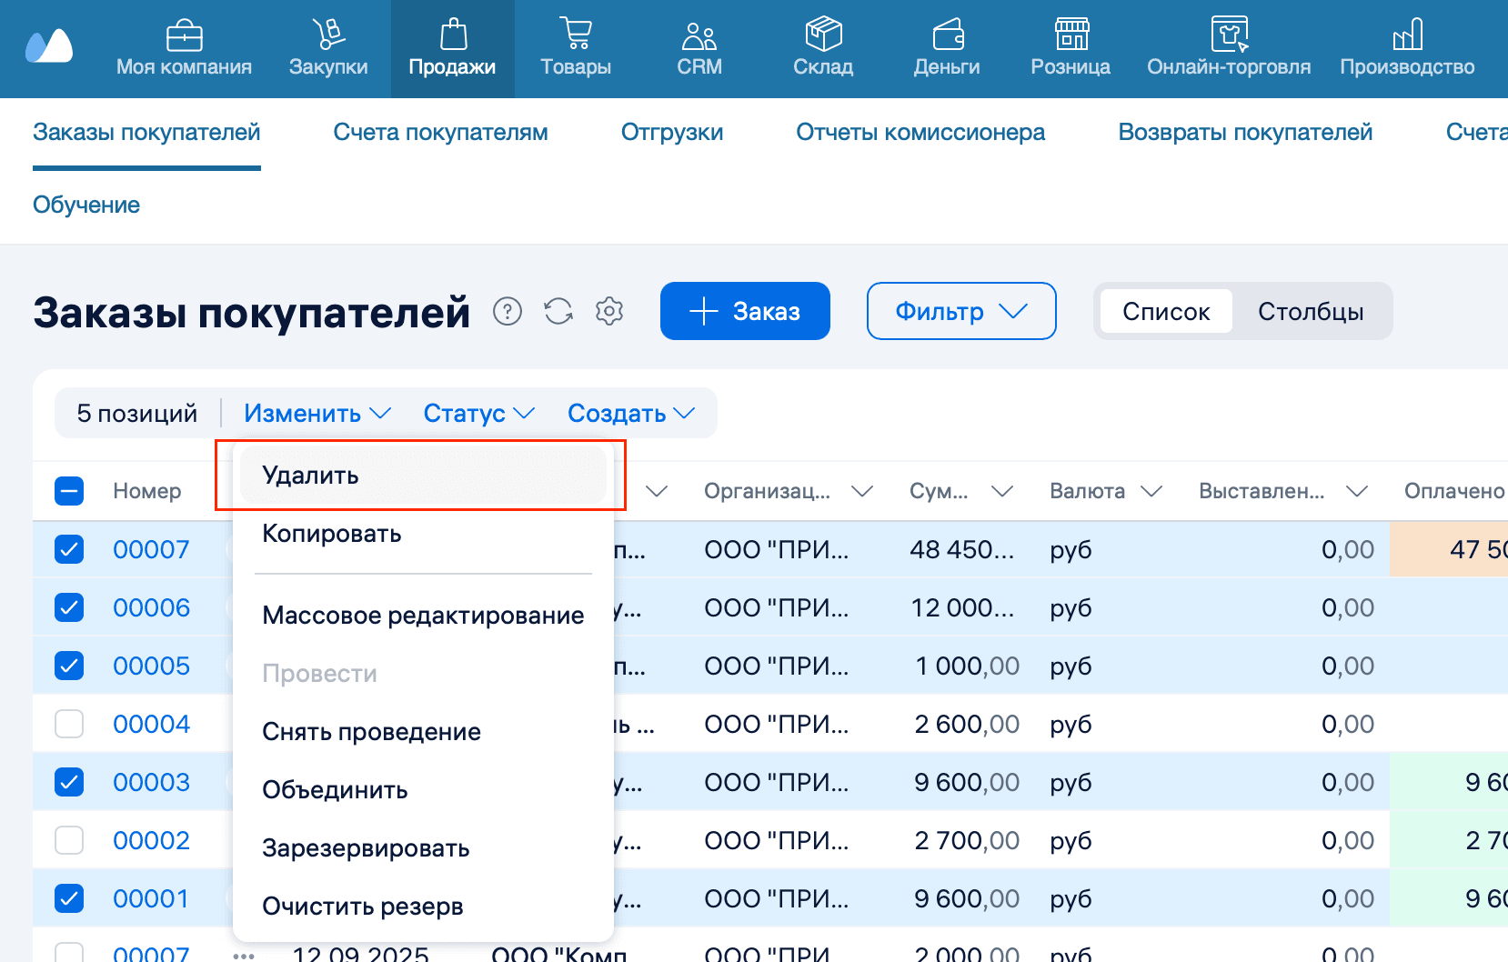Open order 00002 link
This screenshot has height=962, width=1508.
tap(152, 840)
